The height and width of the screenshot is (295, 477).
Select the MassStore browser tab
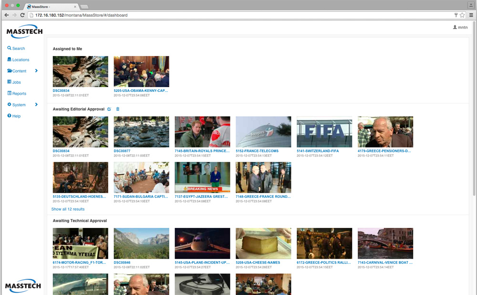[51, 6]
